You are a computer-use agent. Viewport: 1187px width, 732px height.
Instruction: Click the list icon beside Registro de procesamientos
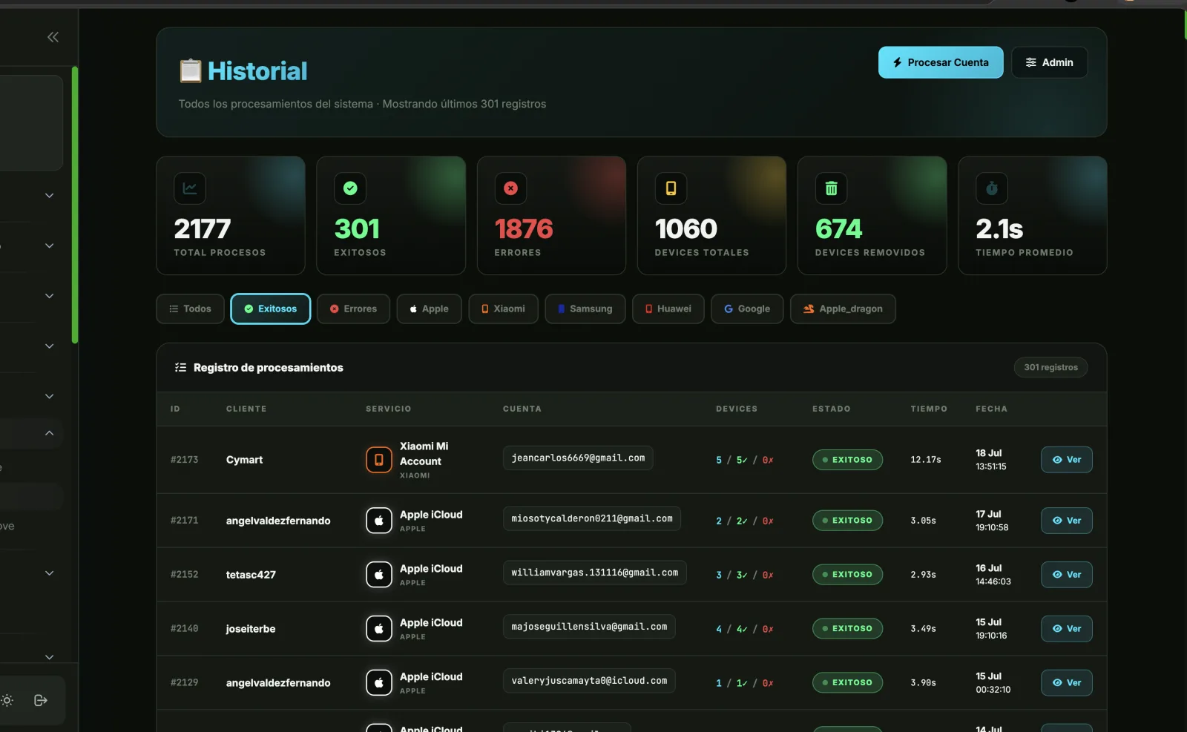click(180, 368)
